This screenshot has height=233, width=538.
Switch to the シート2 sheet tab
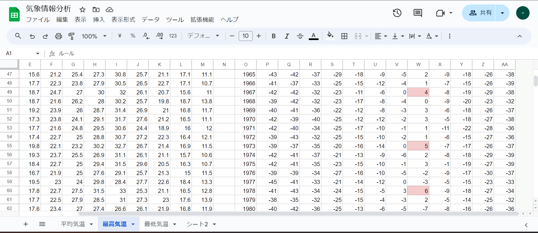coord(197,224)
